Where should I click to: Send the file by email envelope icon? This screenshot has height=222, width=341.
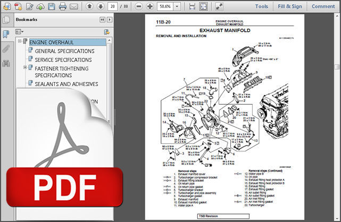[74, 6]
